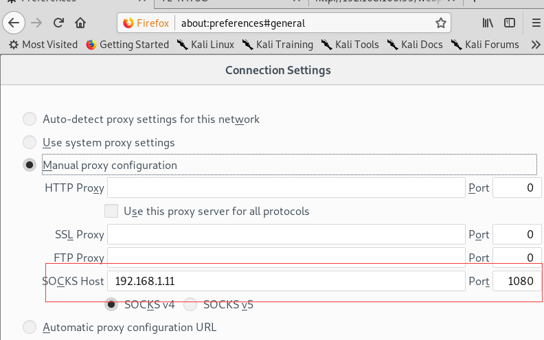544x340 pixels.
Task: Click the SOCKS Host port field
Action: 516,281
